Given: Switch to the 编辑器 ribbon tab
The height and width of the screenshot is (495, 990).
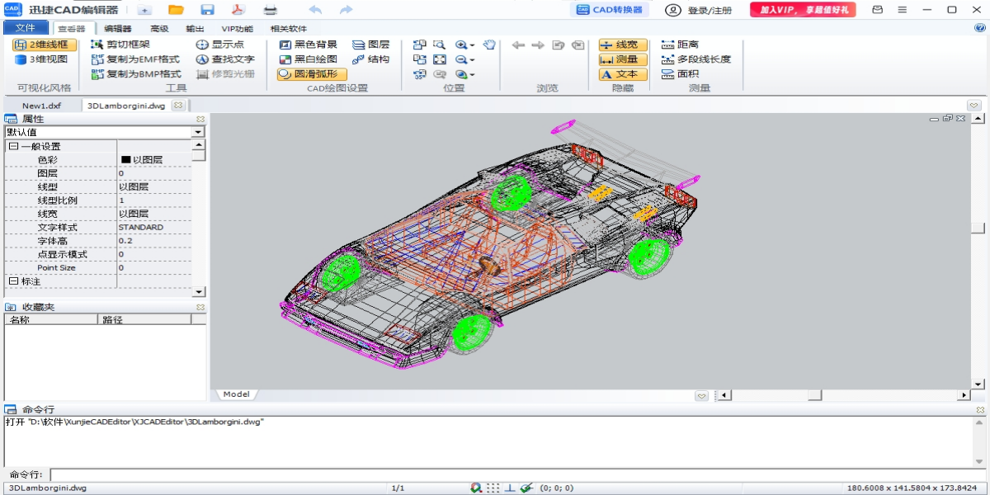Looking at the screenshot, I should click(118, 28).
